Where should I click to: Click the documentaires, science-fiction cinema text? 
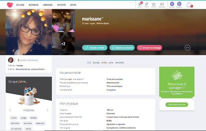(x=30, y=69)
